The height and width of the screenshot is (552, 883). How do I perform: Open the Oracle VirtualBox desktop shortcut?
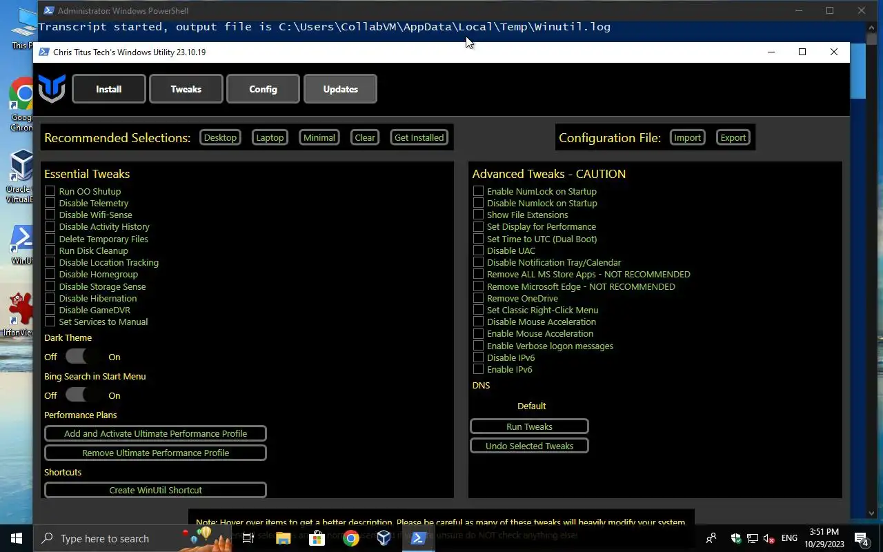click(x=21, y=176)
